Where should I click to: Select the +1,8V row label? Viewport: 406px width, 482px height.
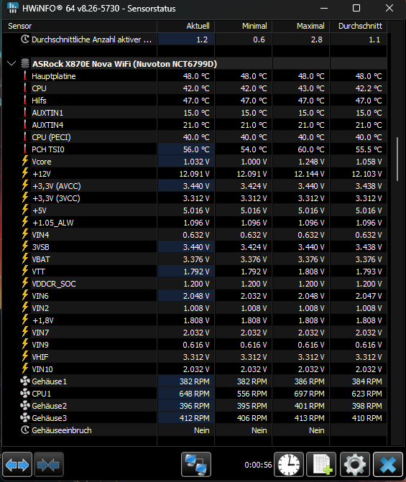43,320
